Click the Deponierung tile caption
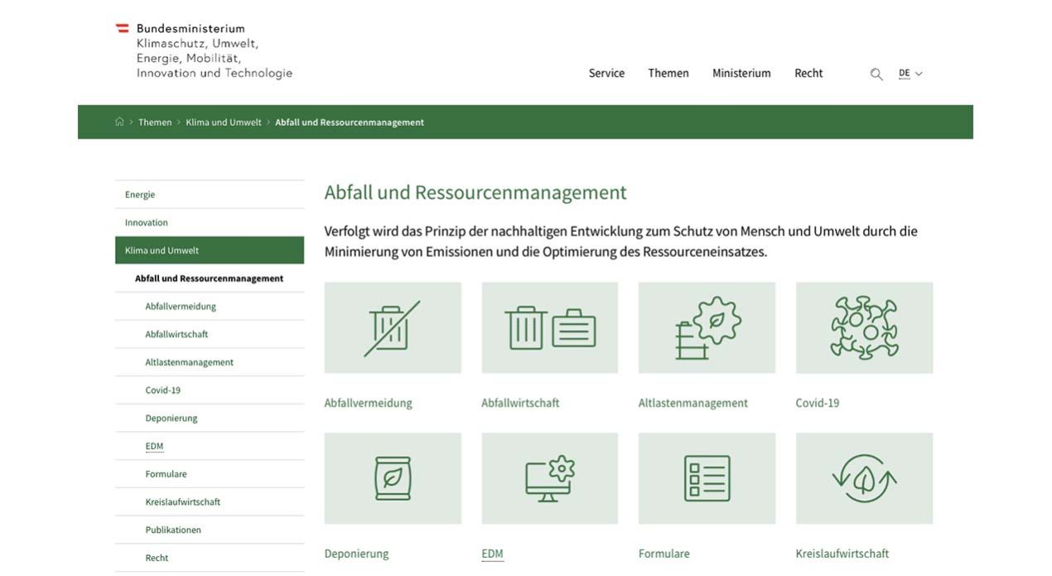Image resolution: width=1052 pixels, height=576 pixels. [x=356, y=554]
